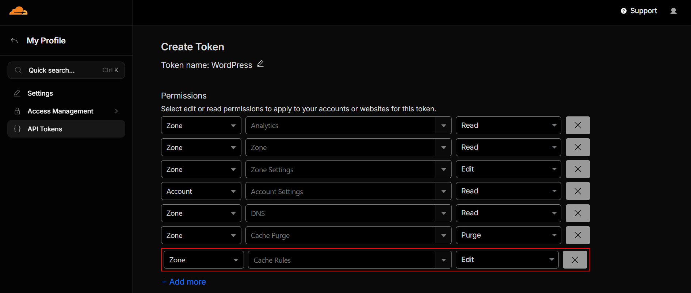This screenshot has width=691, height=293.
Task: Open the Analytics permission dropdown
Action: 348,126
